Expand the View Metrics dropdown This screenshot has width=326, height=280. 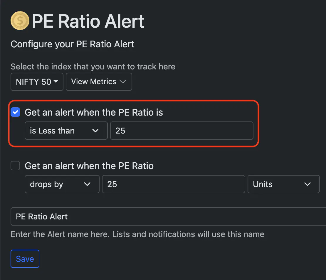(99, 82)
